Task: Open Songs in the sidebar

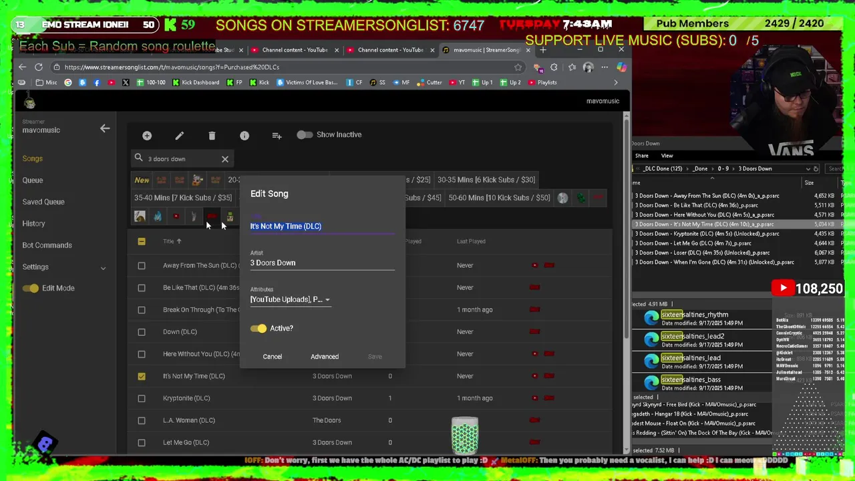Action: (32, 158)
